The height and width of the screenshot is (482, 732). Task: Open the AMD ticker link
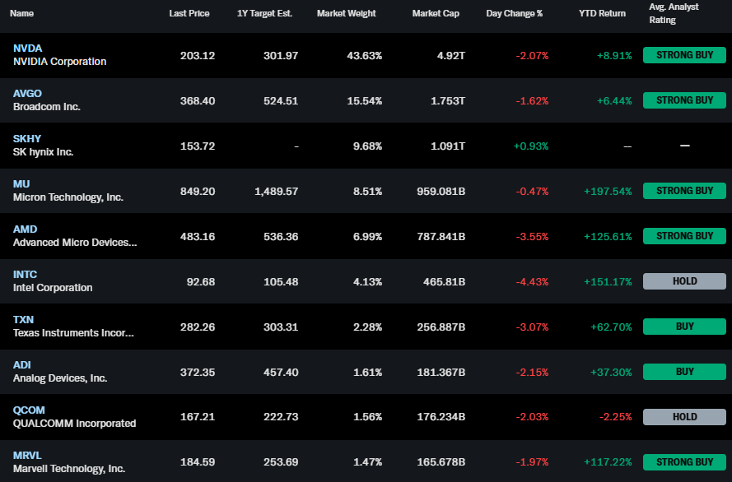coord(26,229)
